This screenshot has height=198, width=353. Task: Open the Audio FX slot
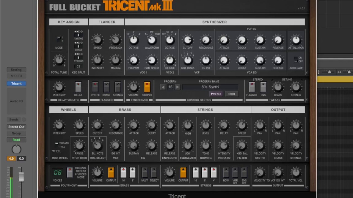17,101
